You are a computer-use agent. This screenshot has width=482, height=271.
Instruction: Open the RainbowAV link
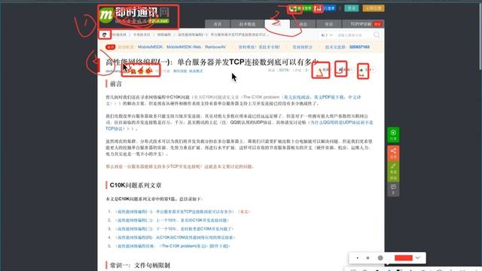coord(215,47)
